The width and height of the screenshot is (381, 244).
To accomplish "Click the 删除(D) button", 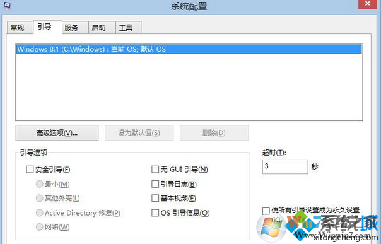I will pos(214,133).
